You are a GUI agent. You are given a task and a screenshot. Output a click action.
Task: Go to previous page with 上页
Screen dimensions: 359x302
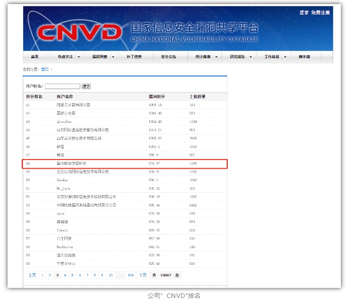click(32, 275)
